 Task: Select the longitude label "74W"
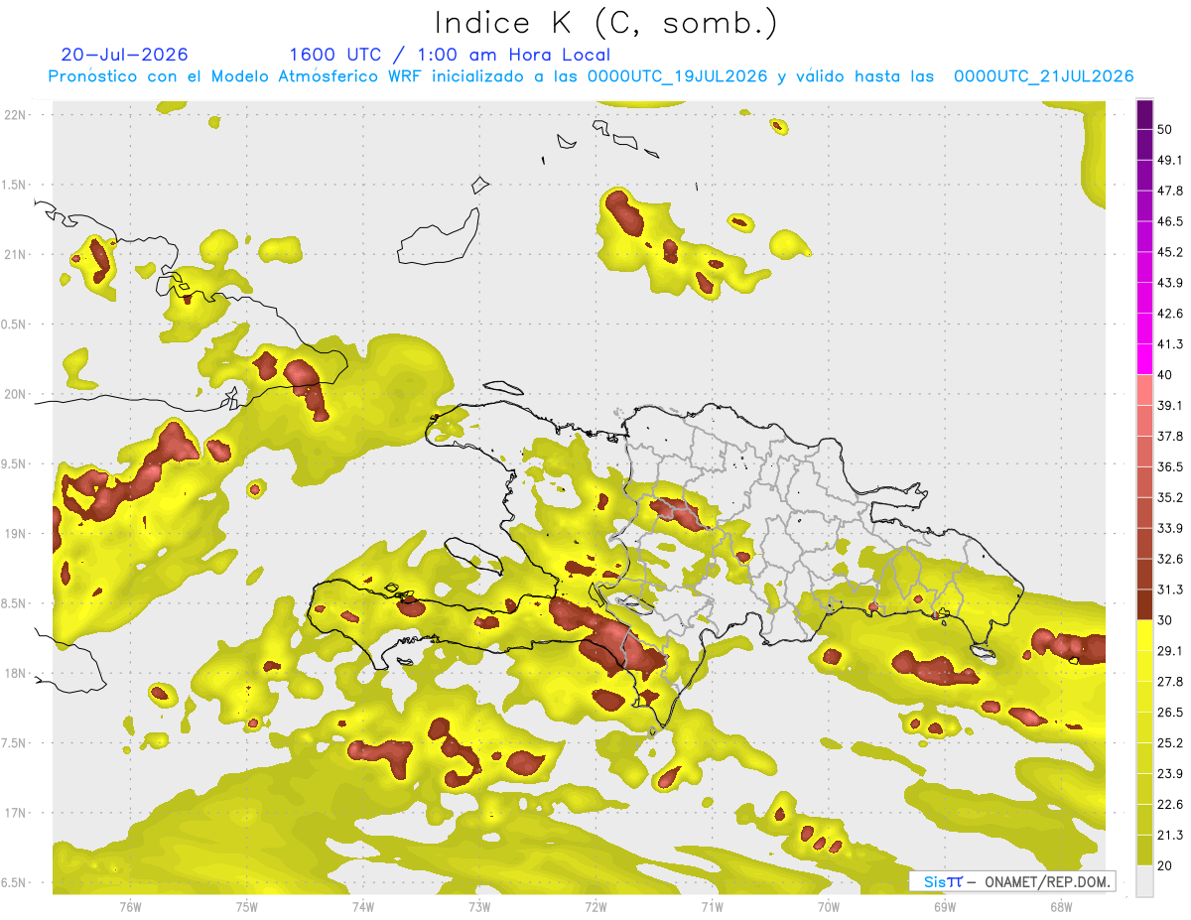coord(363,906)
